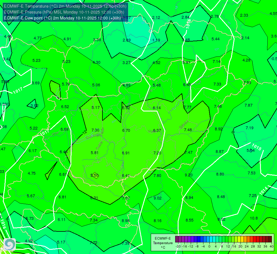Viewport: 277px width, 254px height.
Task: Click the 6.70 temperature value
Action: [x=126, y=130]
